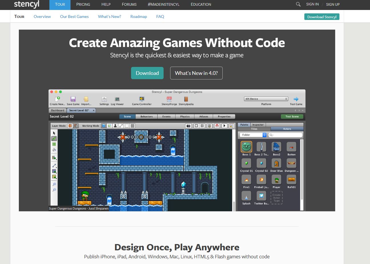370x264 pixels.
Task: Click the Save Game floppy disk icon
Action: click(x=73, y=99)
